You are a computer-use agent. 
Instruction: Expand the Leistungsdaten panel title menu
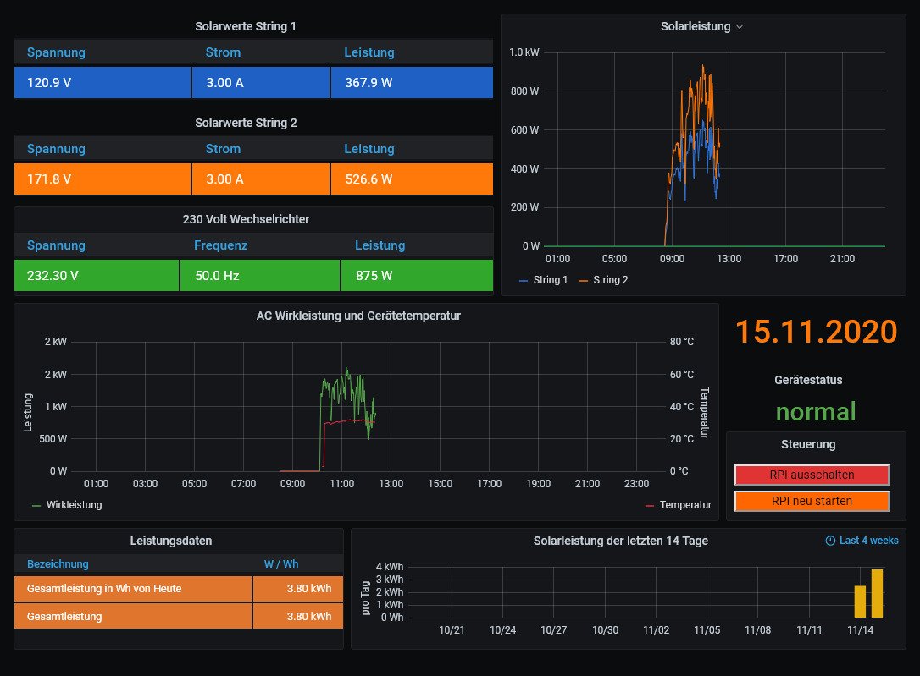click(x=171, y=541)
